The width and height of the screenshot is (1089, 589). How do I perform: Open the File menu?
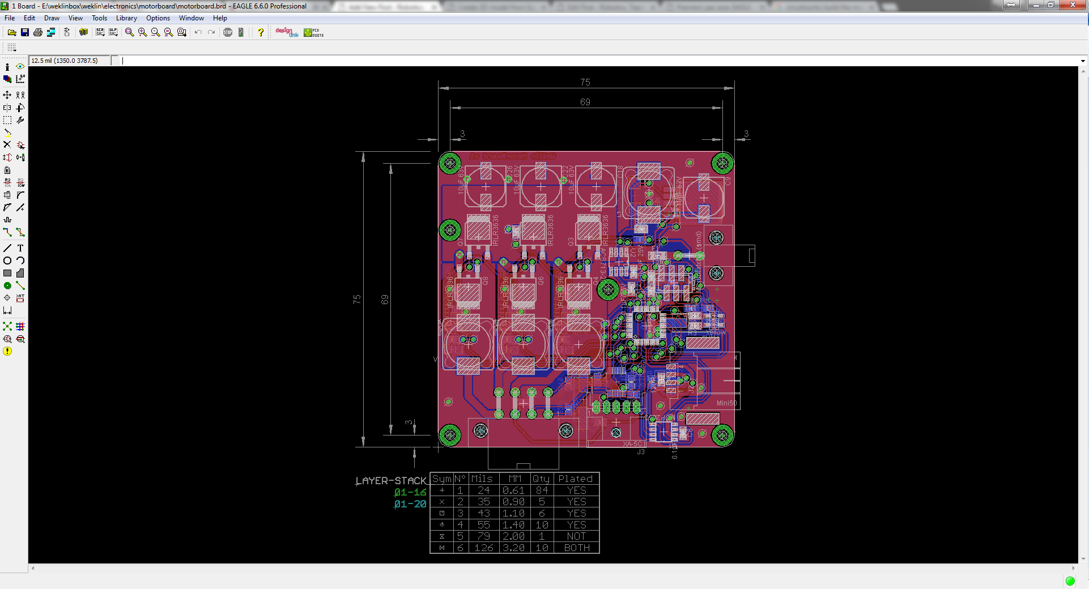(10, 18)
